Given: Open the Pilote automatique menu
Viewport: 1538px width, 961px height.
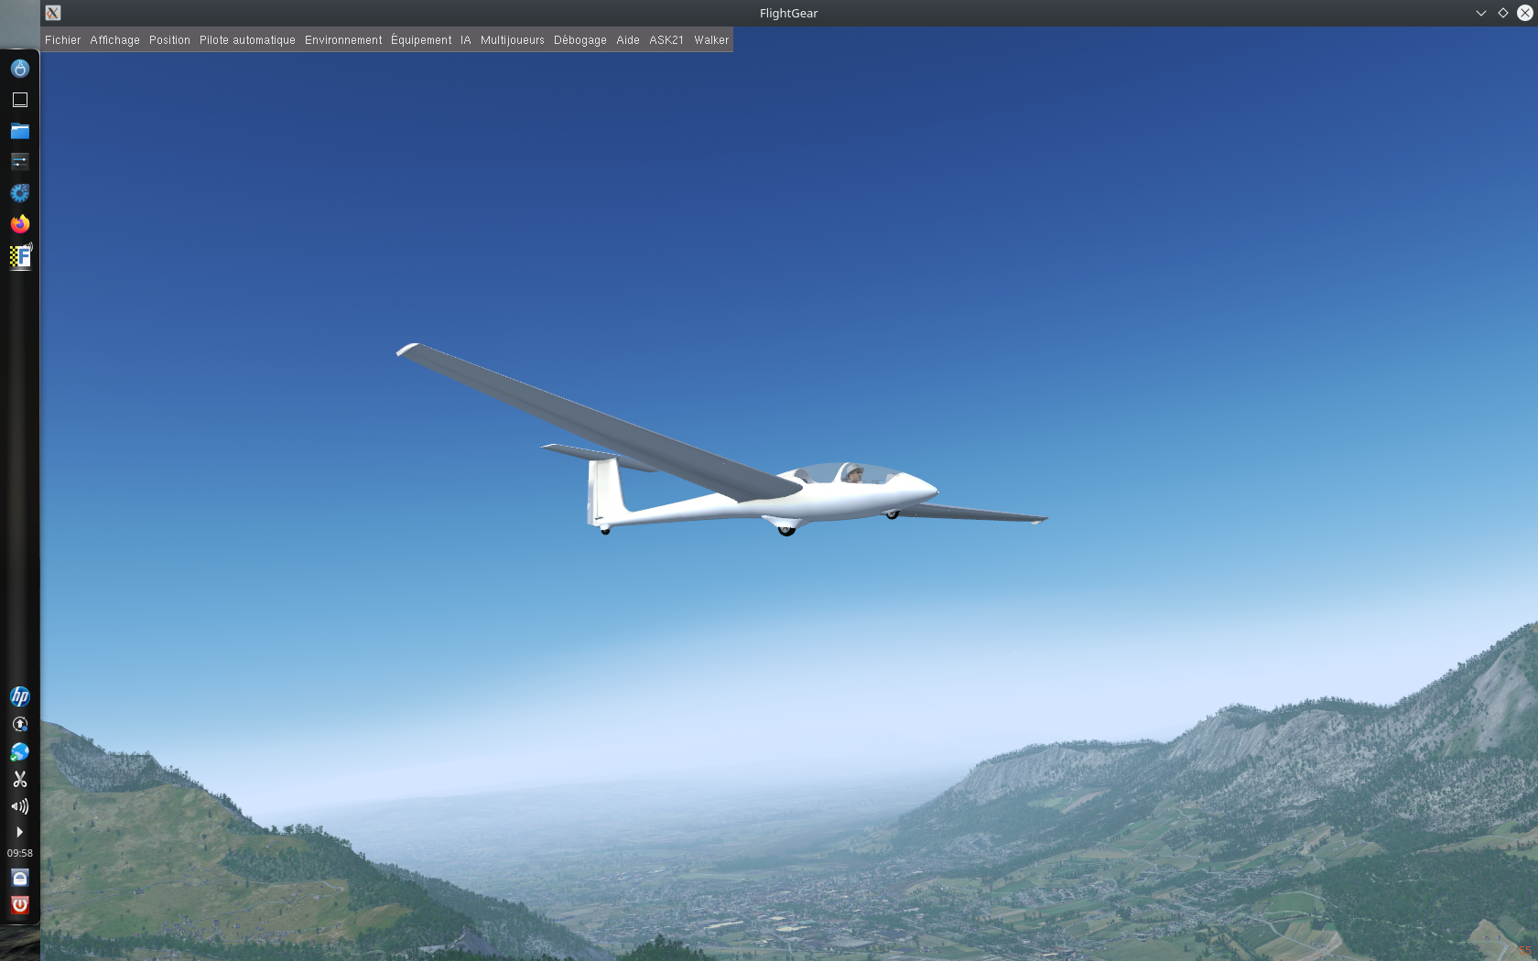Looking at the screenshot, I should tap(247, 40).
